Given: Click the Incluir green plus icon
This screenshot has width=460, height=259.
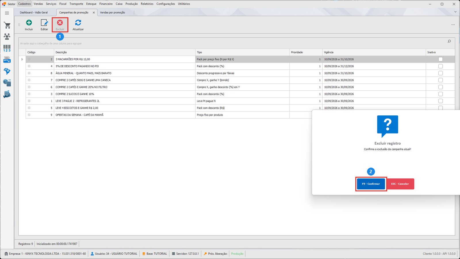Looking at the screenshot, I should [x=29, y=23].
